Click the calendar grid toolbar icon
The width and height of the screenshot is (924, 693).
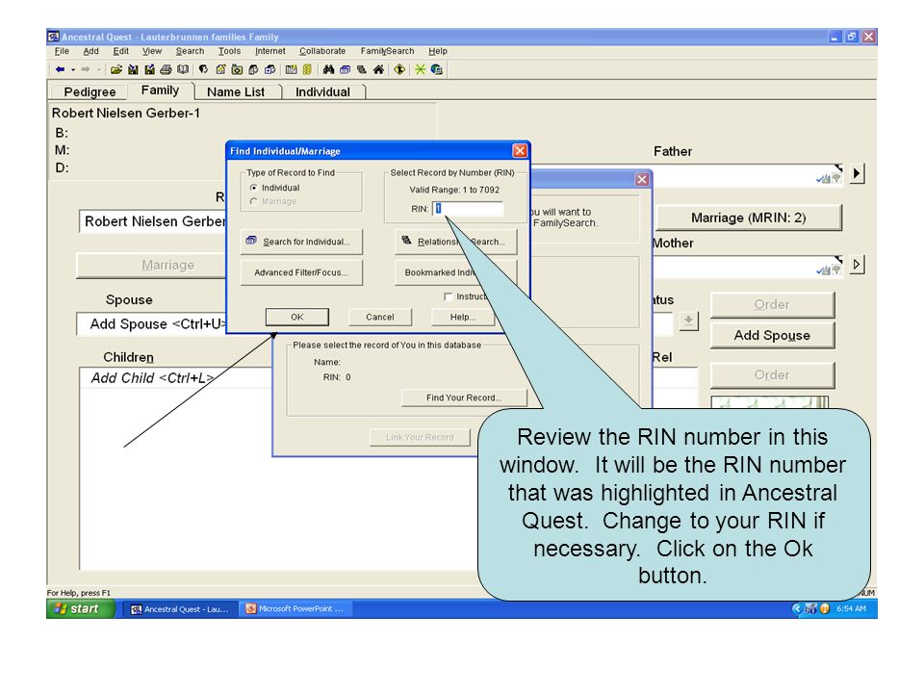pos(291,69)
